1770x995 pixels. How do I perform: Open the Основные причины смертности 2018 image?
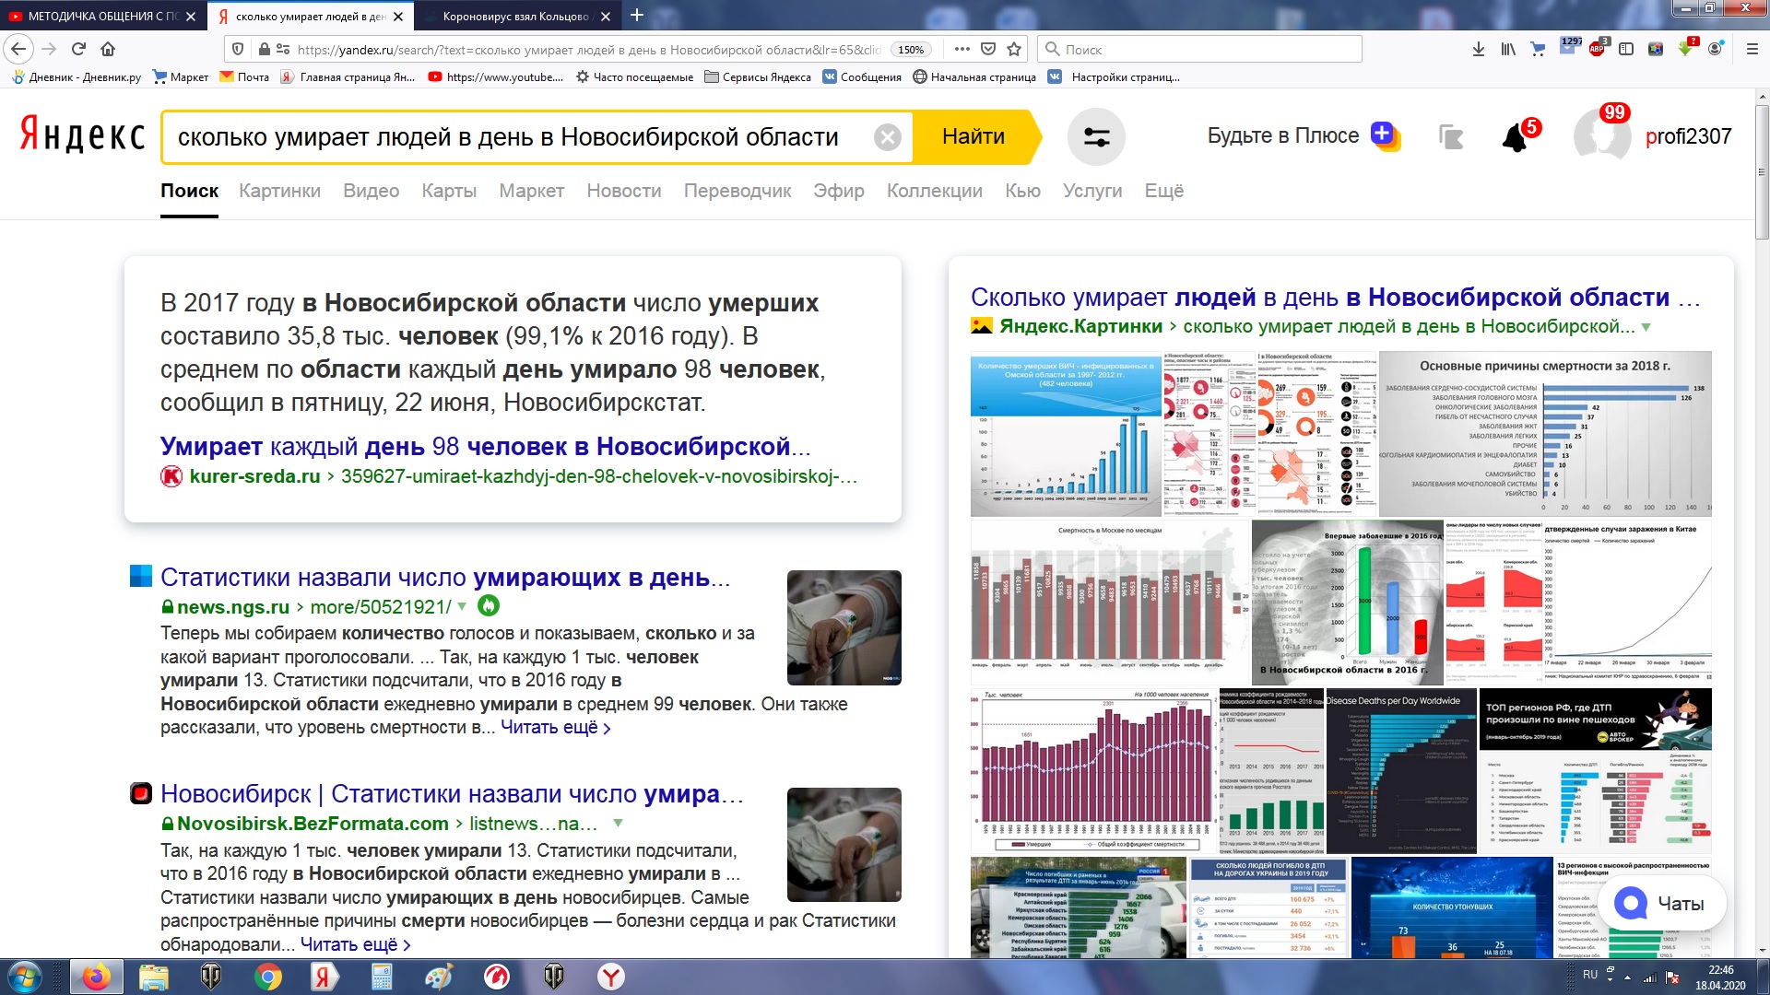(1545, 434)
